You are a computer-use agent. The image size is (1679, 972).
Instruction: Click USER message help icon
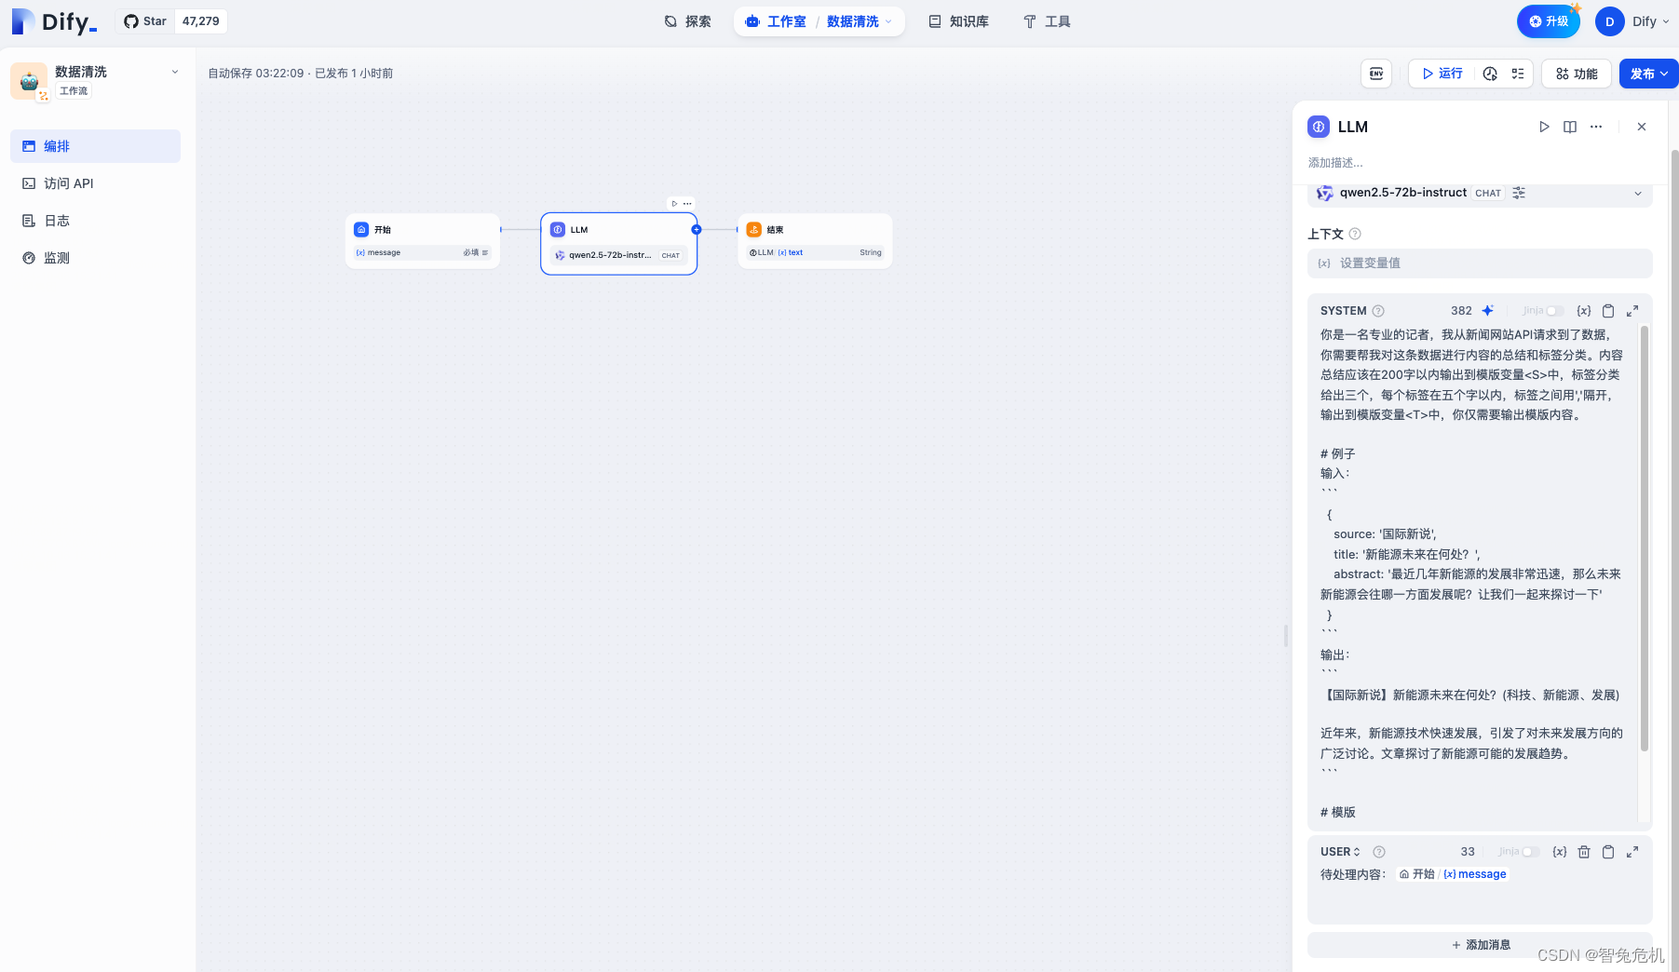(x=1379, y=852)
